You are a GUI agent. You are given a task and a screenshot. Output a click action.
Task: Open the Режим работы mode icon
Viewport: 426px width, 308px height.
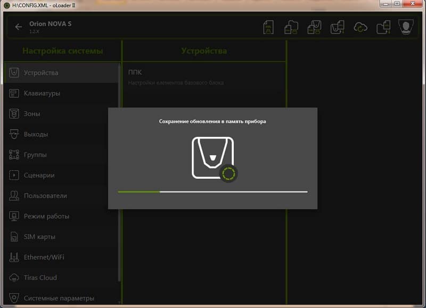pyautogui.click(x=14, y=217)
